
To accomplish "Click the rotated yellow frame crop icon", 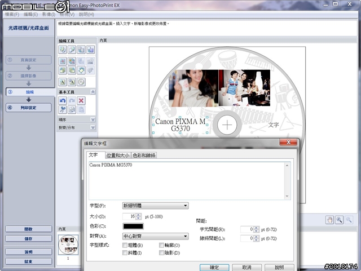I will click(x=81, y=70).
